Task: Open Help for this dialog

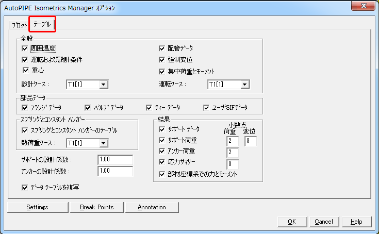Action: pos(356,222)
